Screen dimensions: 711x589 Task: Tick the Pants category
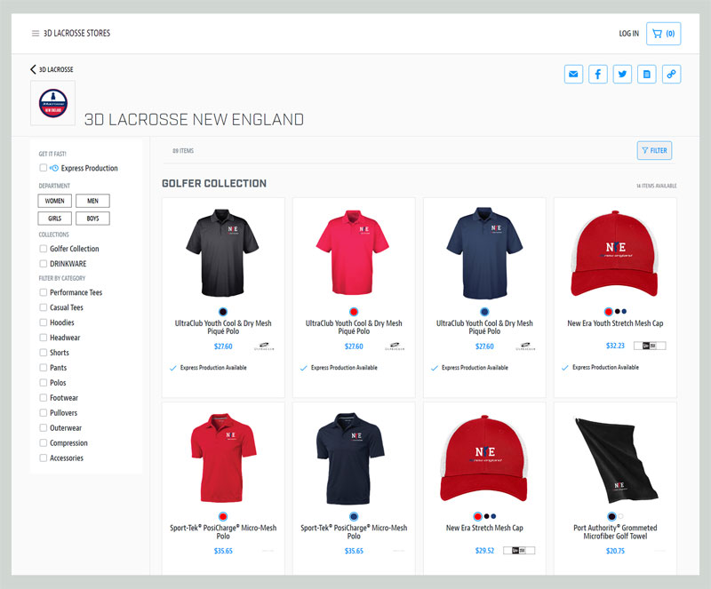pyautogui.click(x=43, y=367)
